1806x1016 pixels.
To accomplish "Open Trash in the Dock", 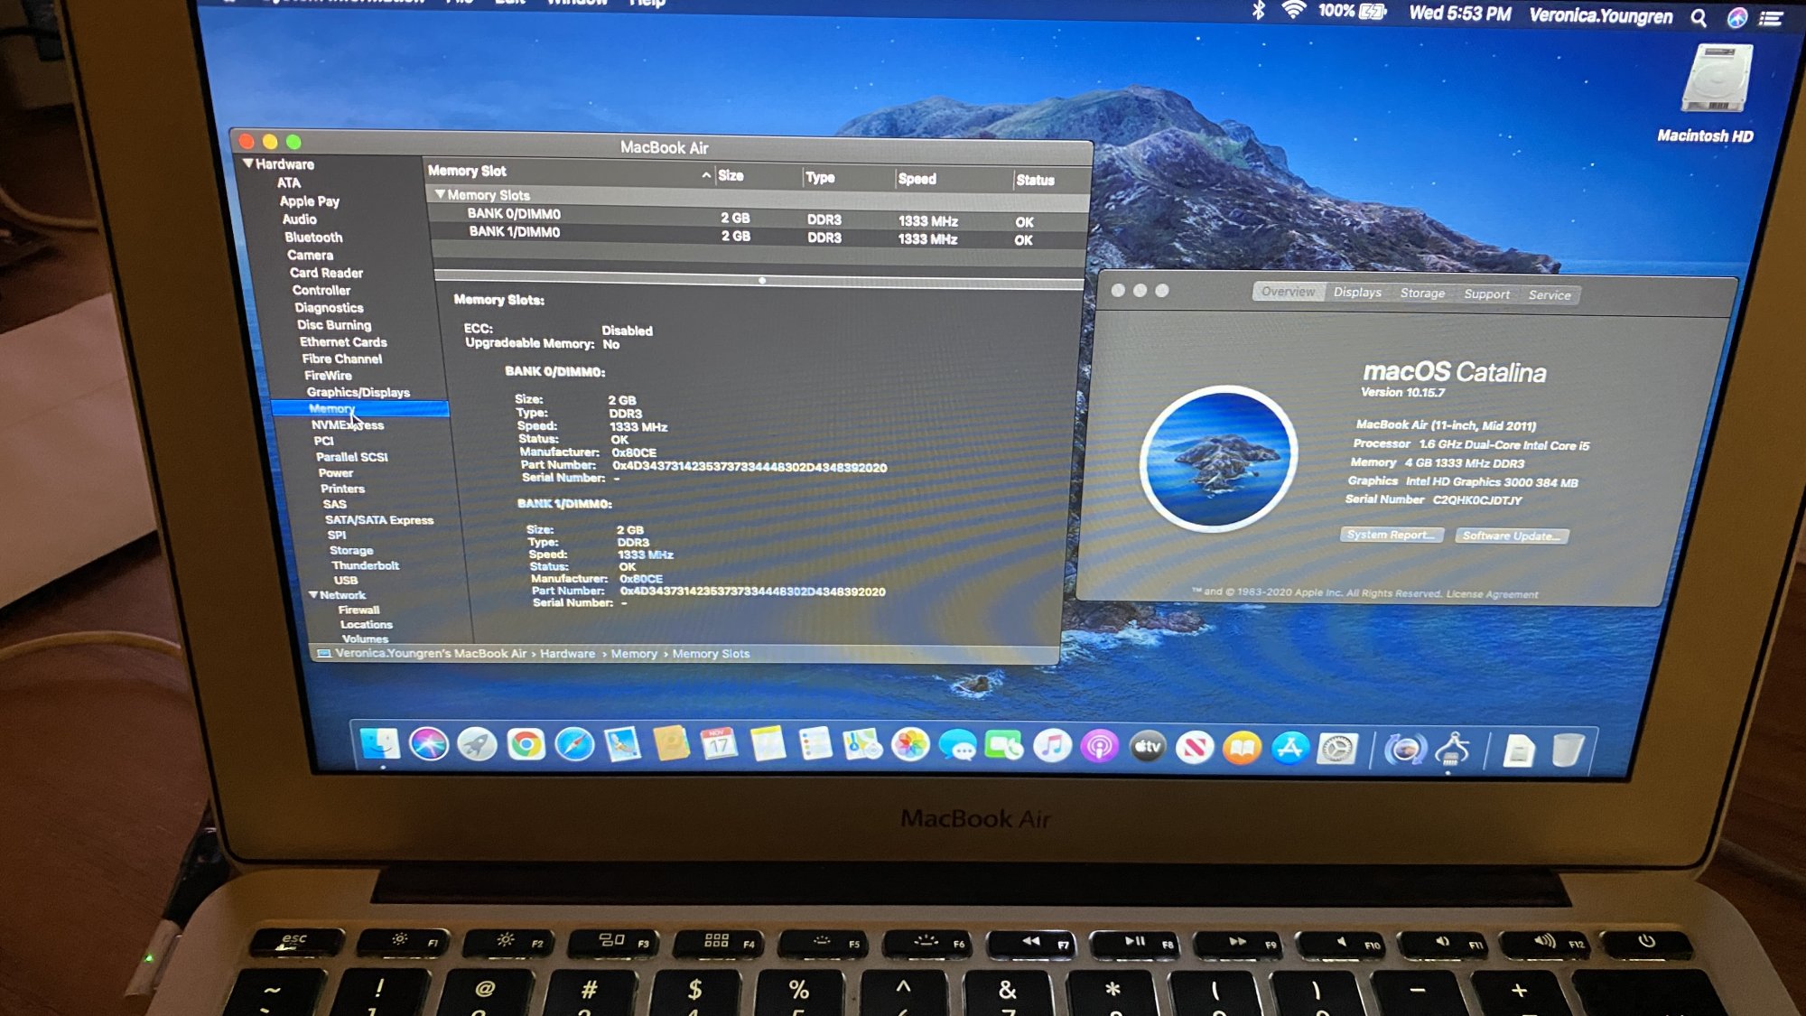I will pos(1568,750).
